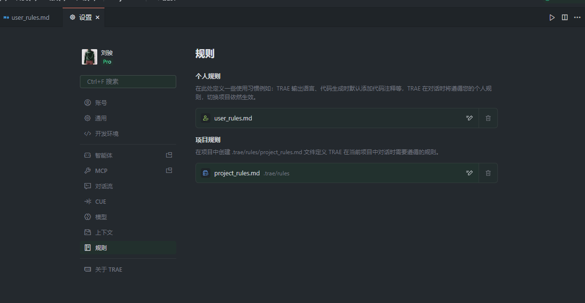Select 开发环境 in the sidebar
This screenshot has width=585, height=303.
click(x=106, y=133)
